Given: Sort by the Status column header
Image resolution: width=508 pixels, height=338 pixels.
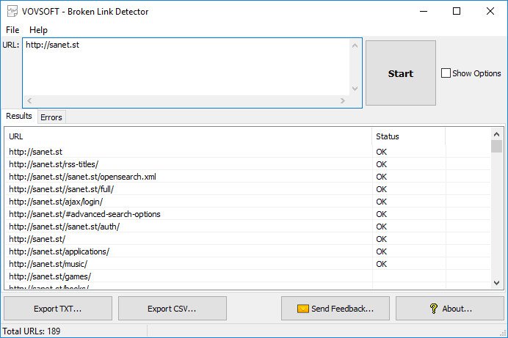Looking at the screenshot, I should (x=409, y=136).
